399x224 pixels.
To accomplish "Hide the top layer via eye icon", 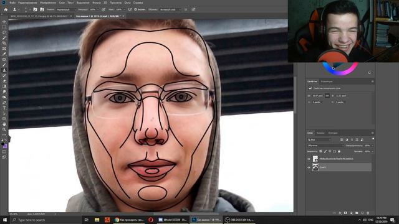I will [309, 159].
